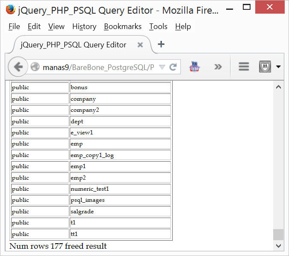The height and width of the screenshot is (256, 289).
Task: Click the emp_copy1_log table cell
Action: [120, 155]
